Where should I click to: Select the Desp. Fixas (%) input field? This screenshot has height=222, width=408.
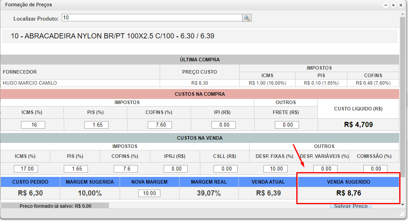pyautogui.click(x=275, y=169)
